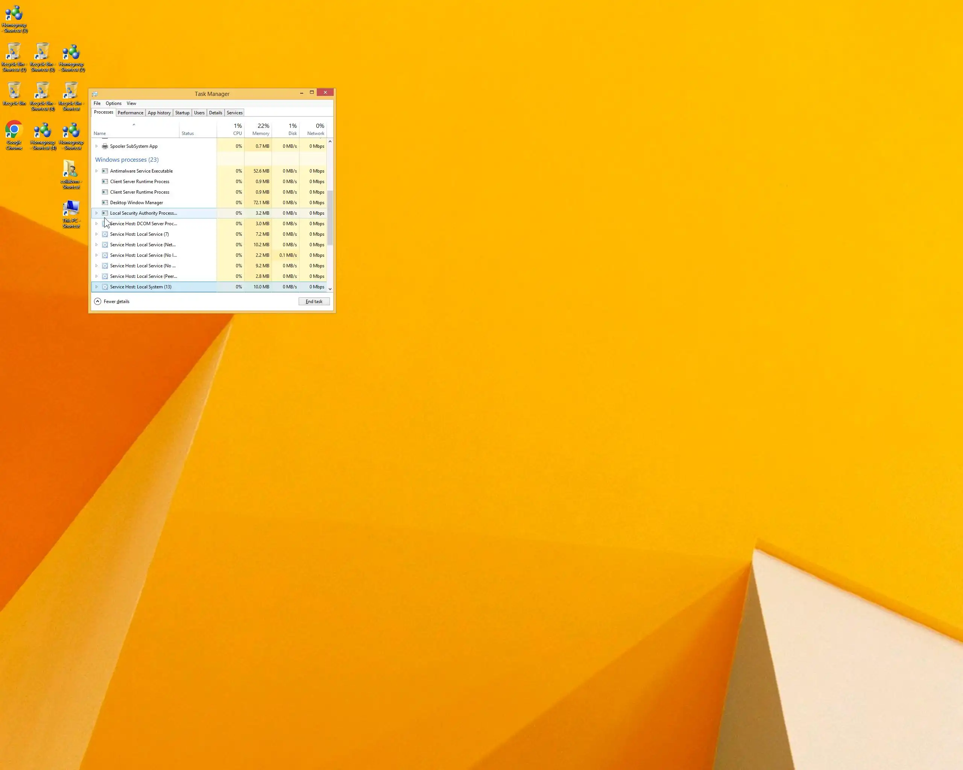Viewport: 963px width, 770px height.
Task: Click the End task button
Action: [x=314, y=302]
